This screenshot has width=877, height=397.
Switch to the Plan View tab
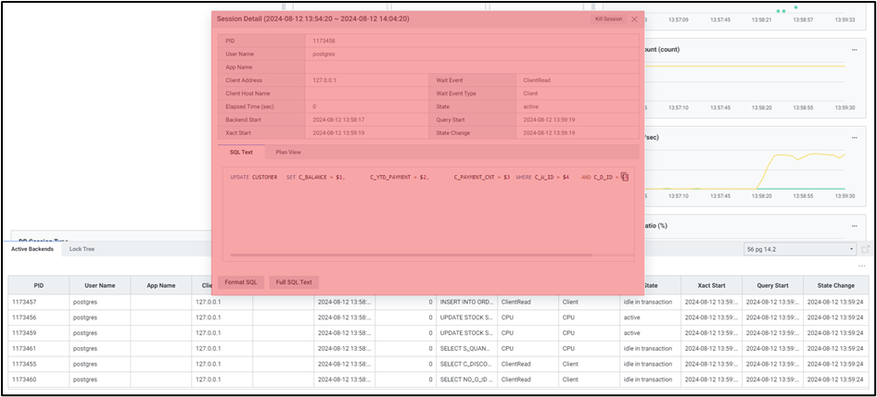click(x=288, y=152)
